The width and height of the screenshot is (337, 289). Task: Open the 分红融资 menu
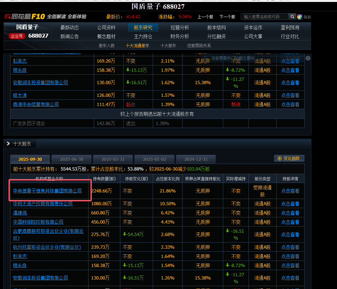(216, 36)
